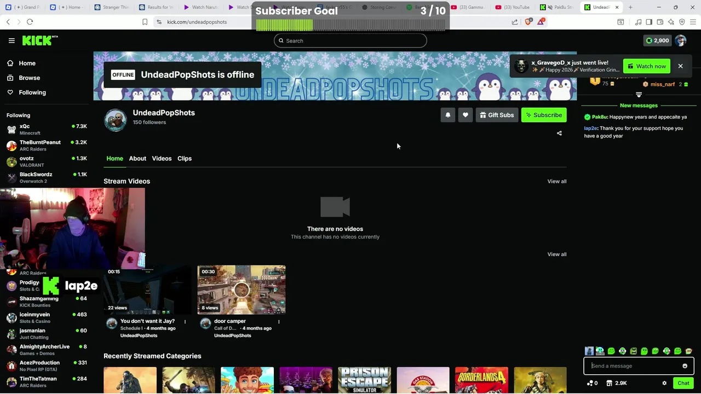The image size is (701, 394).
Task: Open the Borderlands 4 category
Action: click(x=481, y=380)
